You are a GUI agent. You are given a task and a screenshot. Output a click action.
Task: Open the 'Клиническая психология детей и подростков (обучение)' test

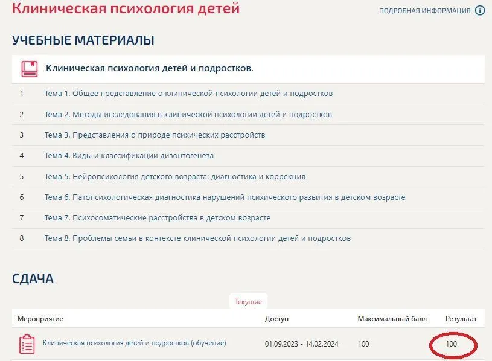[x=134, y=343]
